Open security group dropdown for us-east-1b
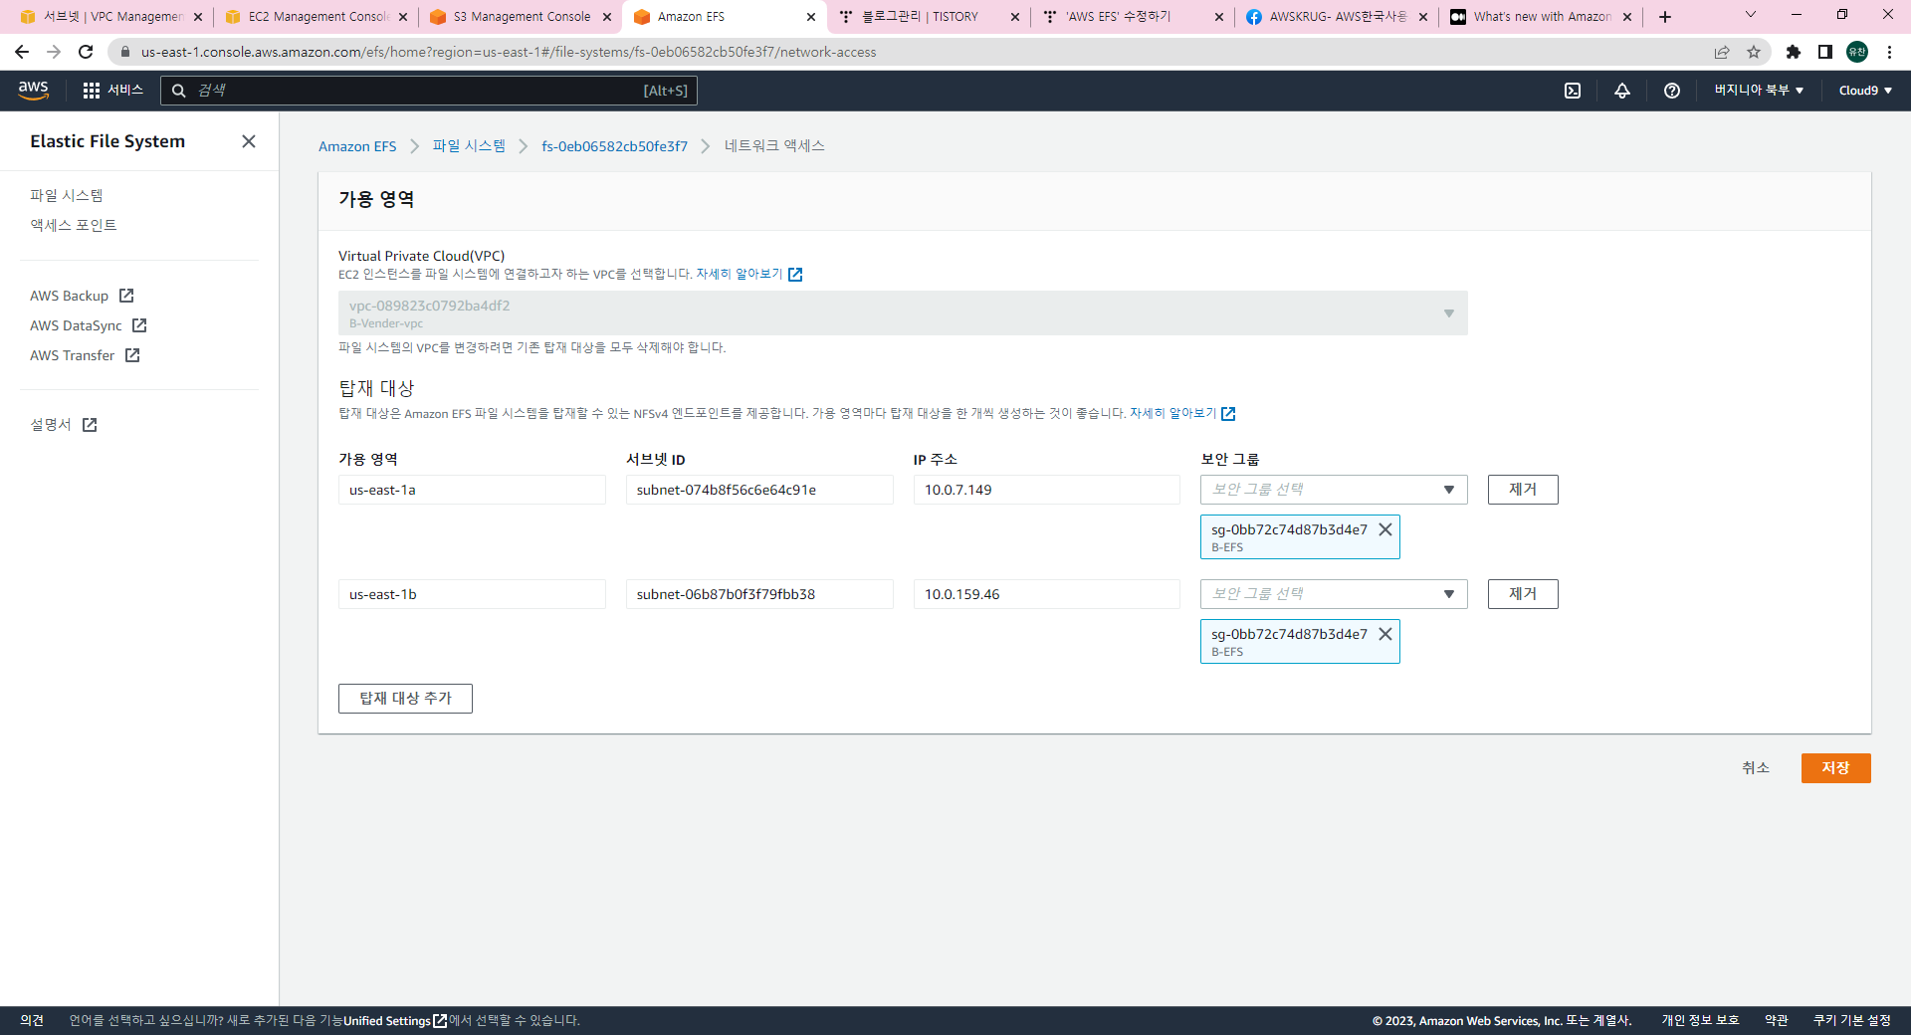Viewport: 1911px width, 1035px height. click(1334, 594)
